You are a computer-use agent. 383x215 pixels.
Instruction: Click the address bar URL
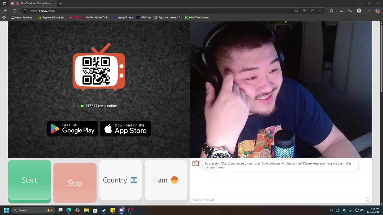(42, 11)
